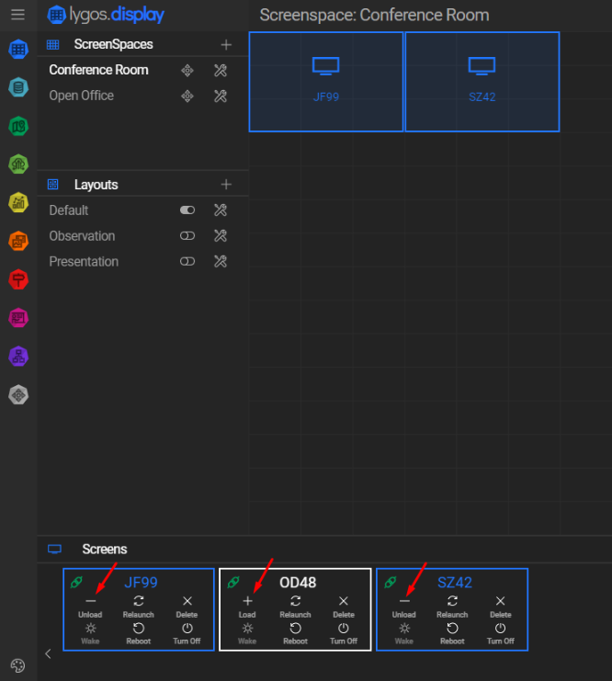This screenshot has width=612, height=681.
Task: Delete the OD48 screen
Action: click(x=344, y=607)
